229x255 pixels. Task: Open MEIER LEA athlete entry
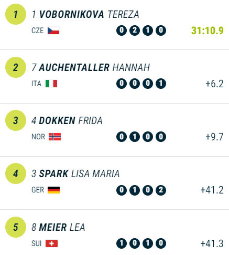(x=58, y=227)
